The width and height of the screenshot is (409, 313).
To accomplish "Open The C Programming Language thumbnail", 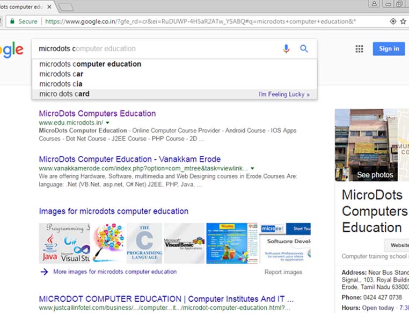I will coord(144,243).
